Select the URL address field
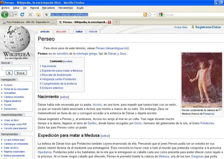The image size is (224, 159). pos(97,14)
